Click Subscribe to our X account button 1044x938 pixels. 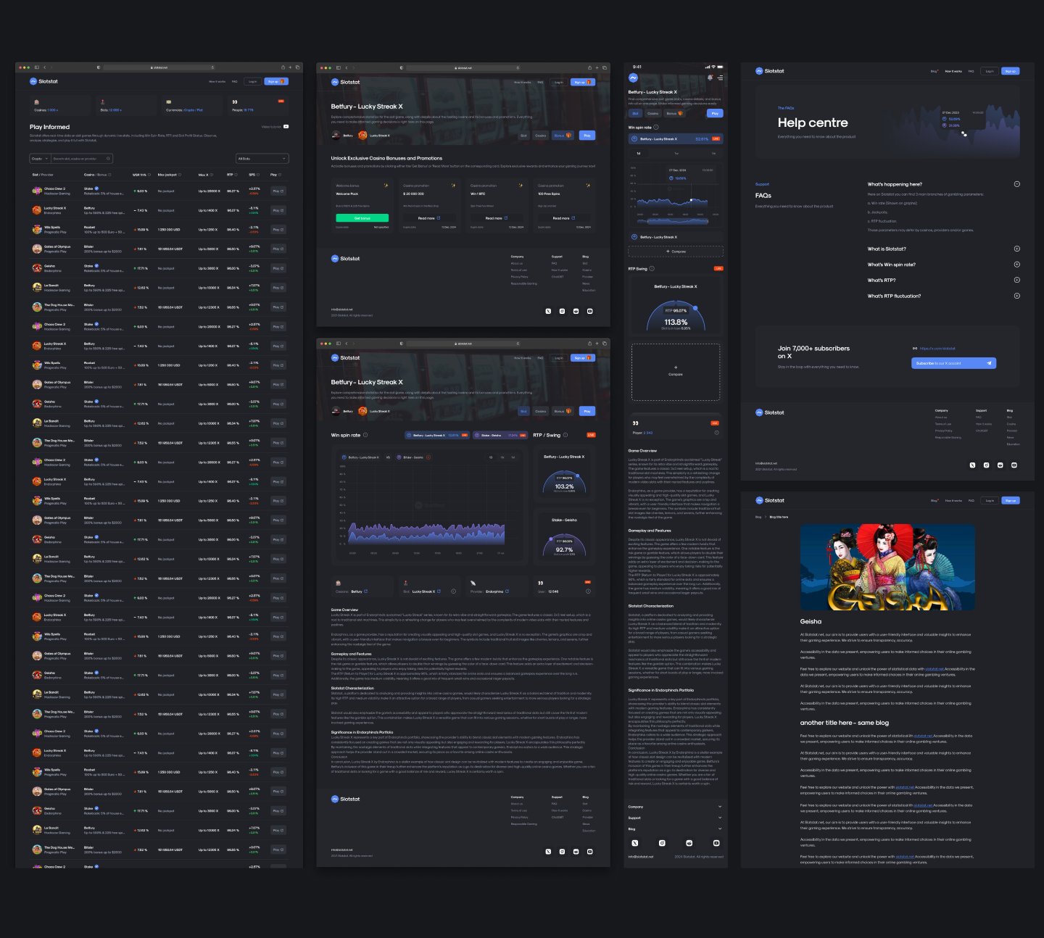click(x=953, y=363)
